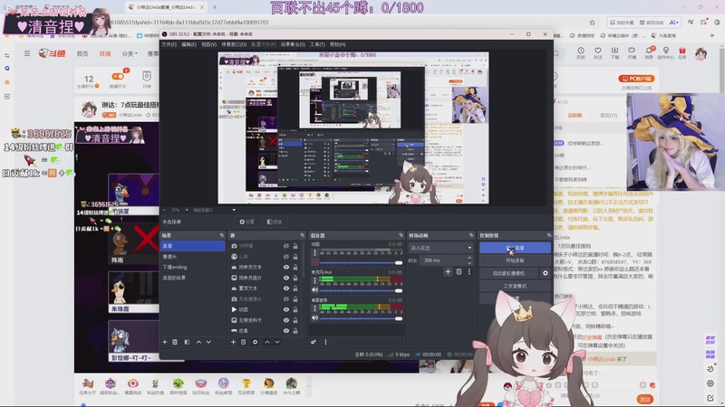Increase transition duration with up arrow
The image size is (725, 407).
tap(469, 258)
